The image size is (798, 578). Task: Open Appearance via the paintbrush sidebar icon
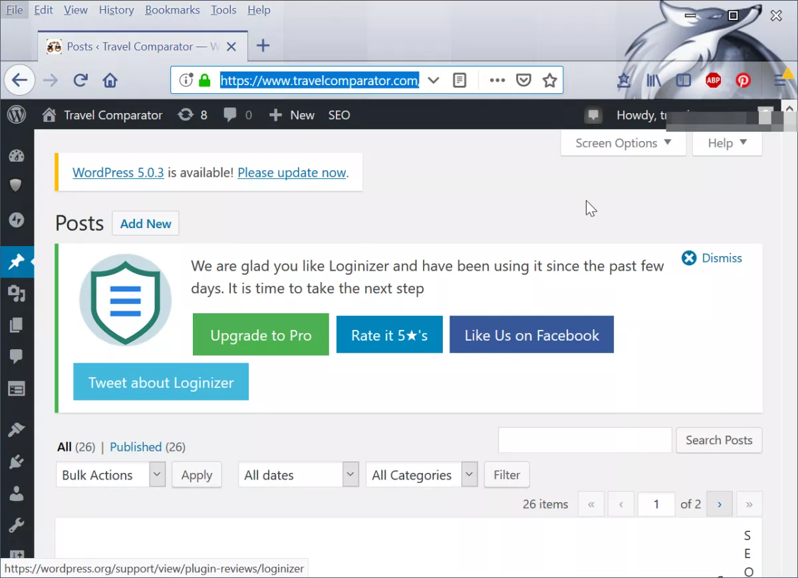[17, 430]
